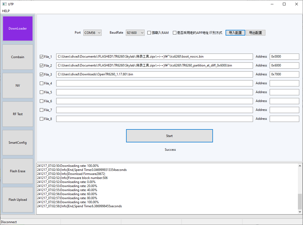The image size is (303, 225).
Task: Click the log line 'Download Firmware28672;'
Action: click(x=71, y=174)
